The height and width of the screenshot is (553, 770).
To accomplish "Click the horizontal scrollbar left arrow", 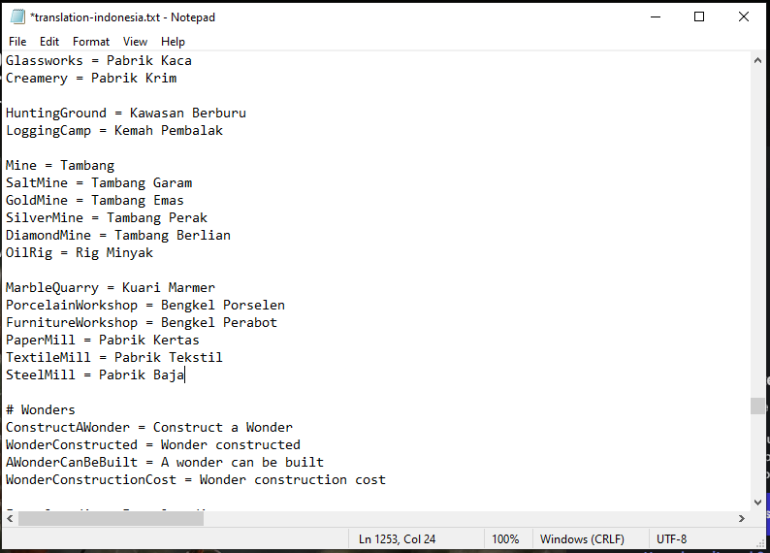I will pos(10,518).
